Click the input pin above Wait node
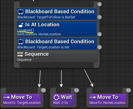 pos(63,91)
